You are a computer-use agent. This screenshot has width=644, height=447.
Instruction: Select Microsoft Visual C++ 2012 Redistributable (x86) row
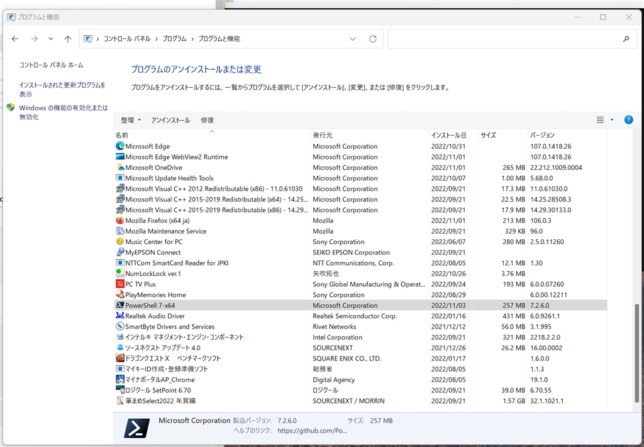(x=360, y=188)
